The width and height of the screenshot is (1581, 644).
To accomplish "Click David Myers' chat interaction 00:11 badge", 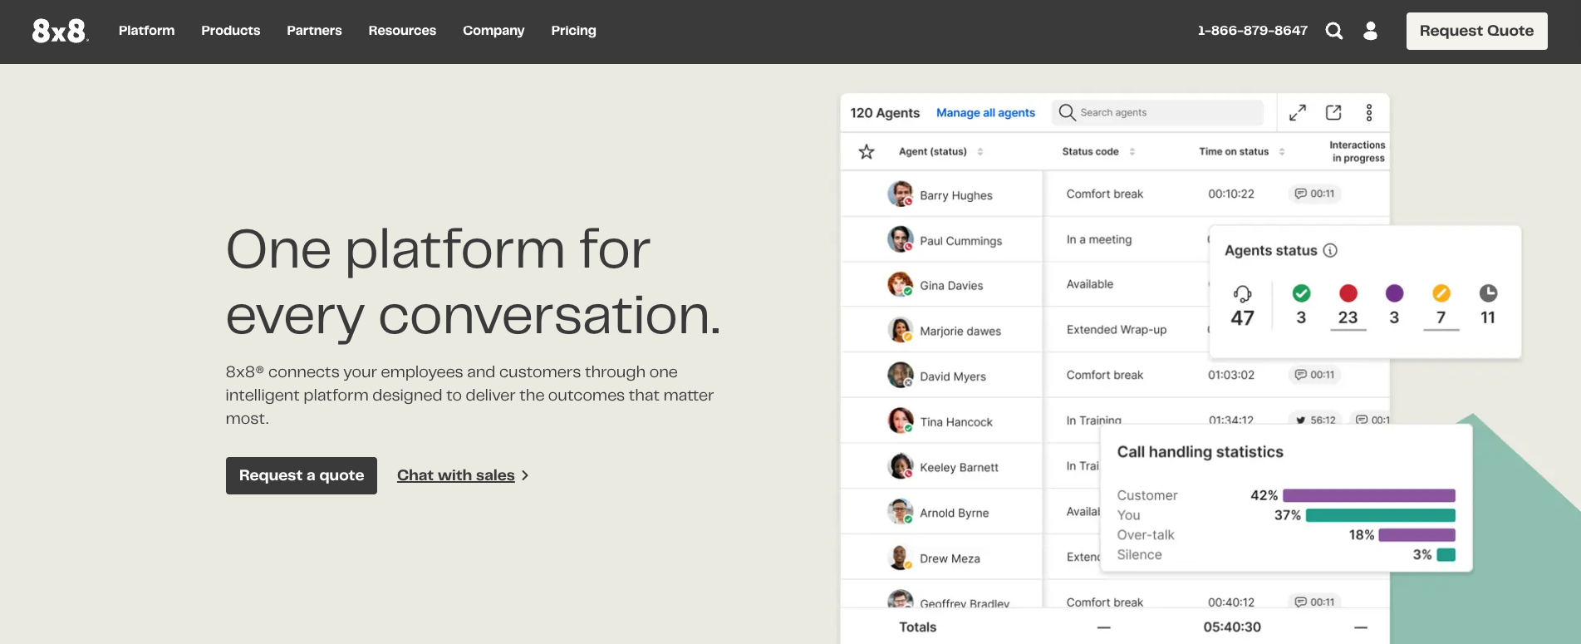I will (1315, 375).
